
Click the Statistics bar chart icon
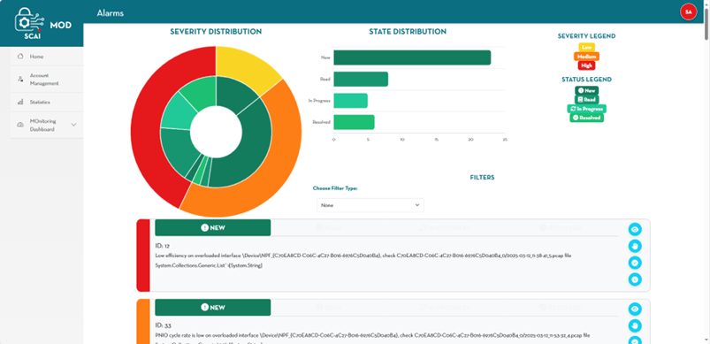pyautogui.click(x=20, y=103)
